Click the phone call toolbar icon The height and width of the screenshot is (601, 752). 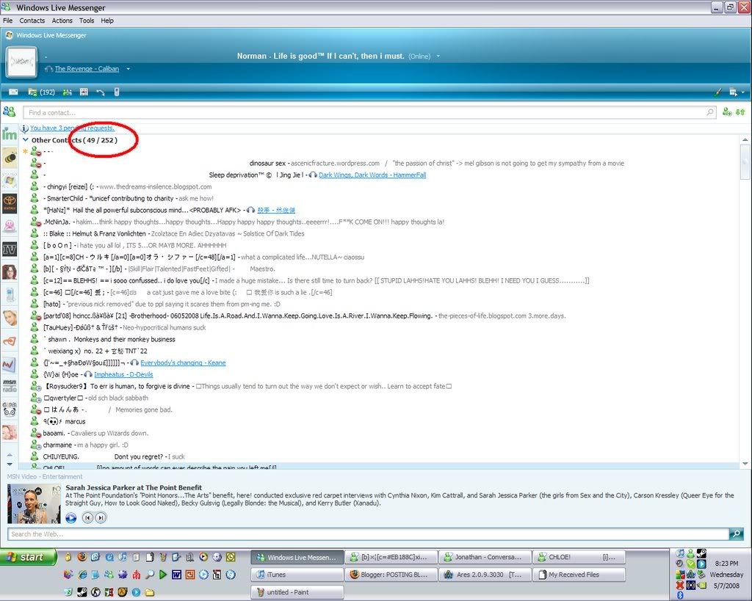tap(100, 92)
